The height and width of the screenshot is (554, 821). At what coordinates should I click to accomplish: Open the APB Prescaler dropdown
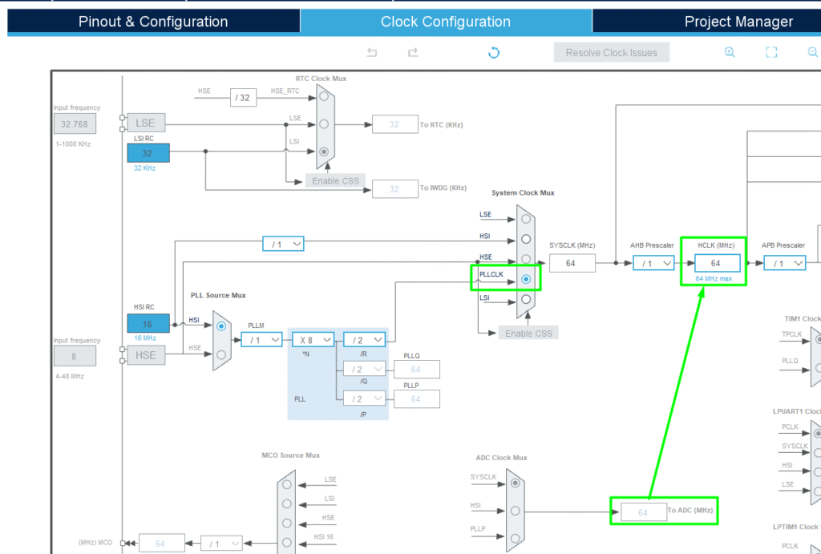pyautogui.click(x=784, y=263)
